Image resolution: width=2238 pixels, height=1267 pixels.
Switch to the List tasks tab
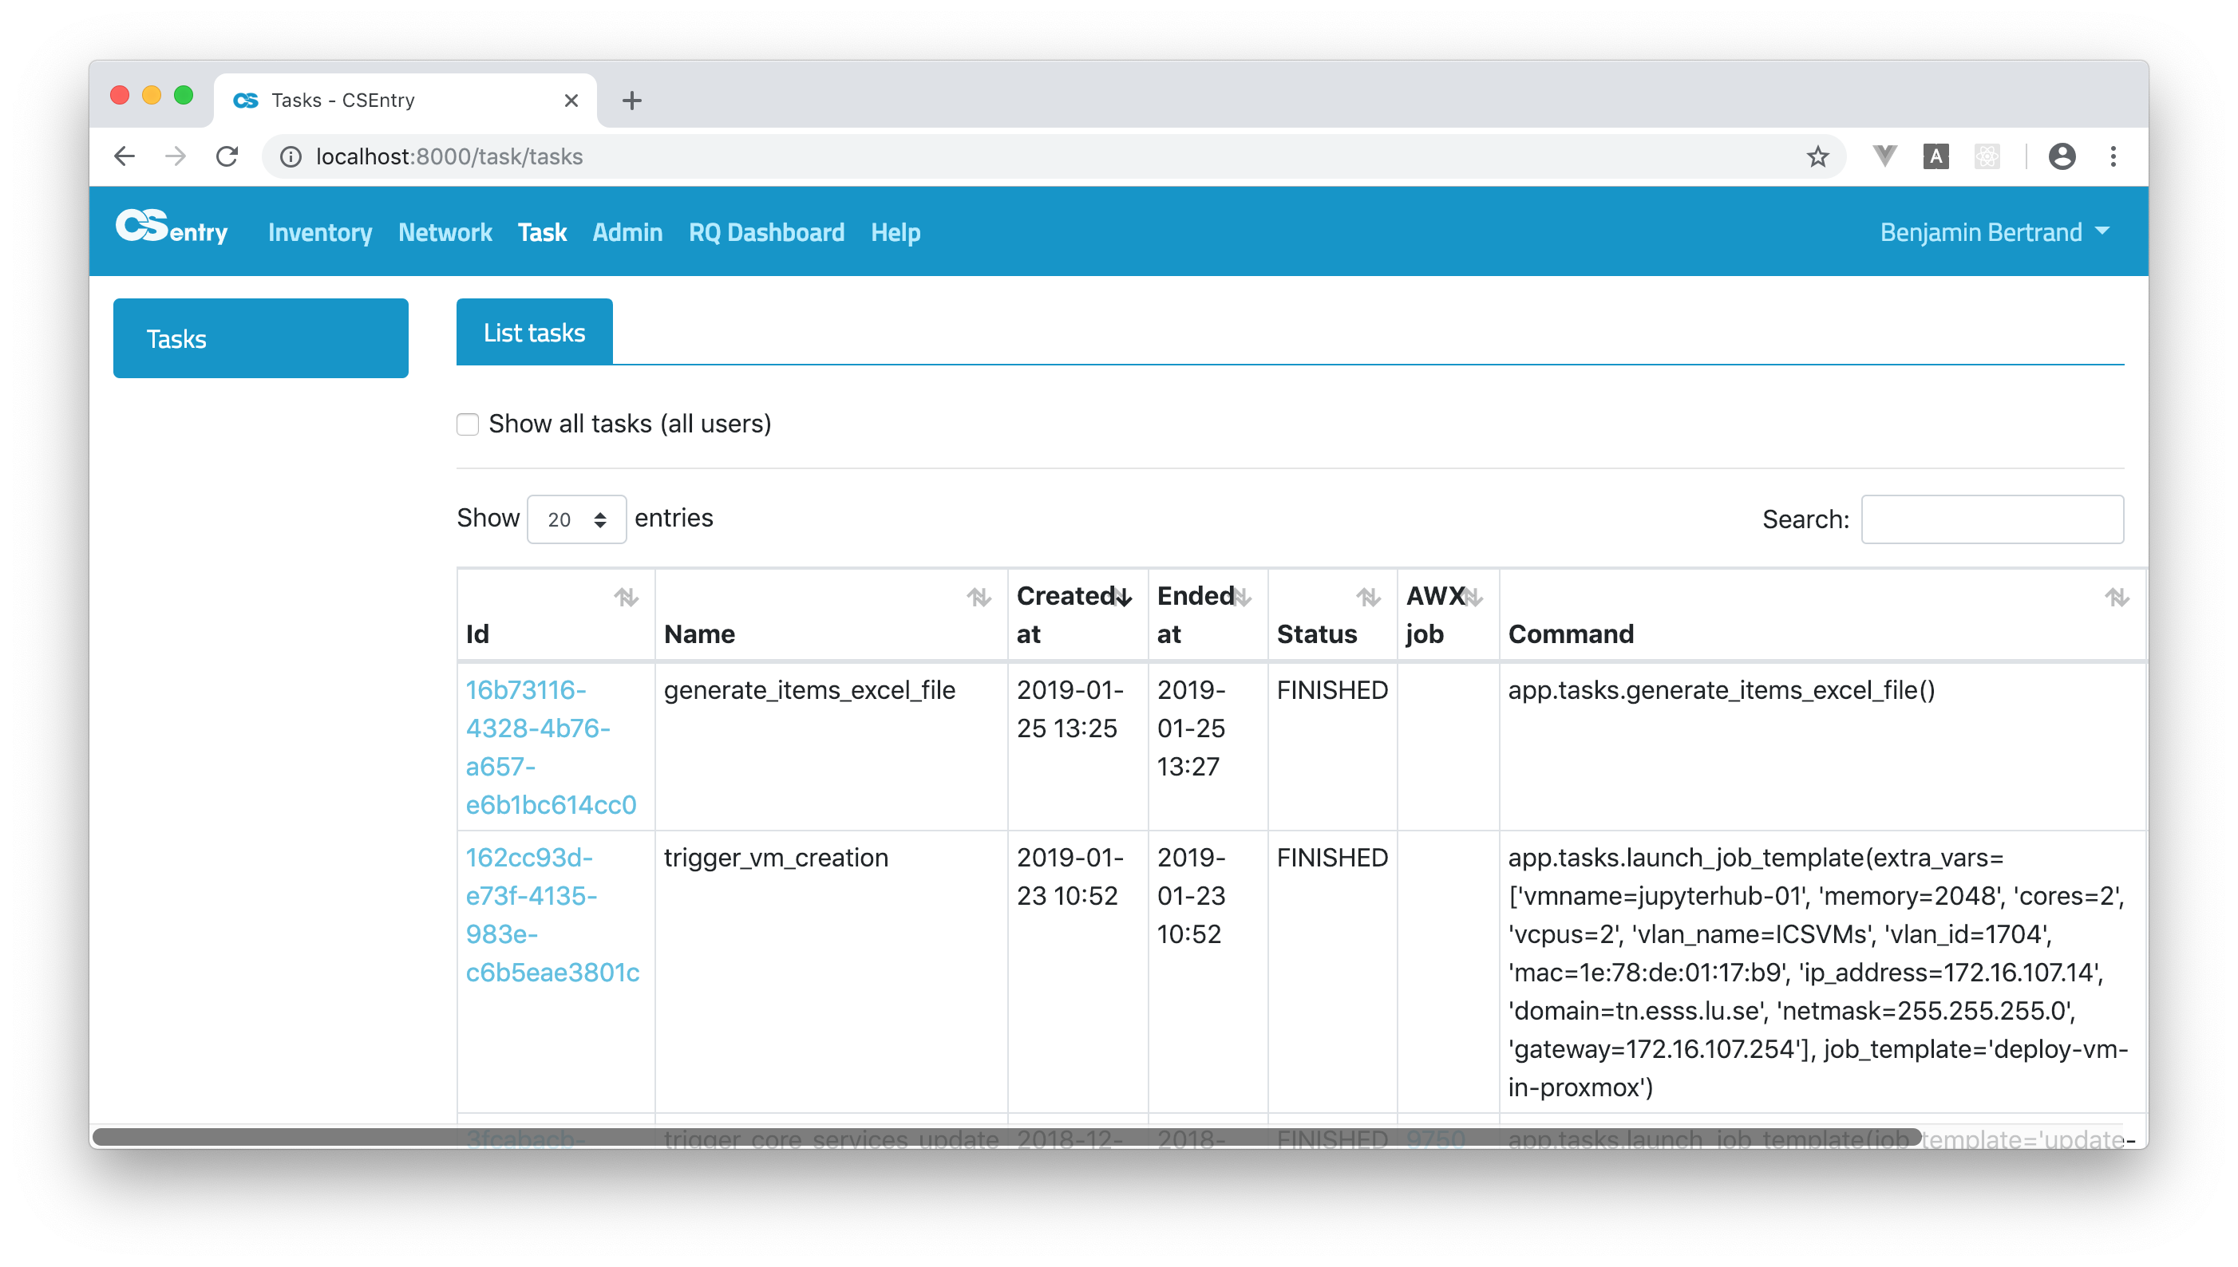pos(534,333)
